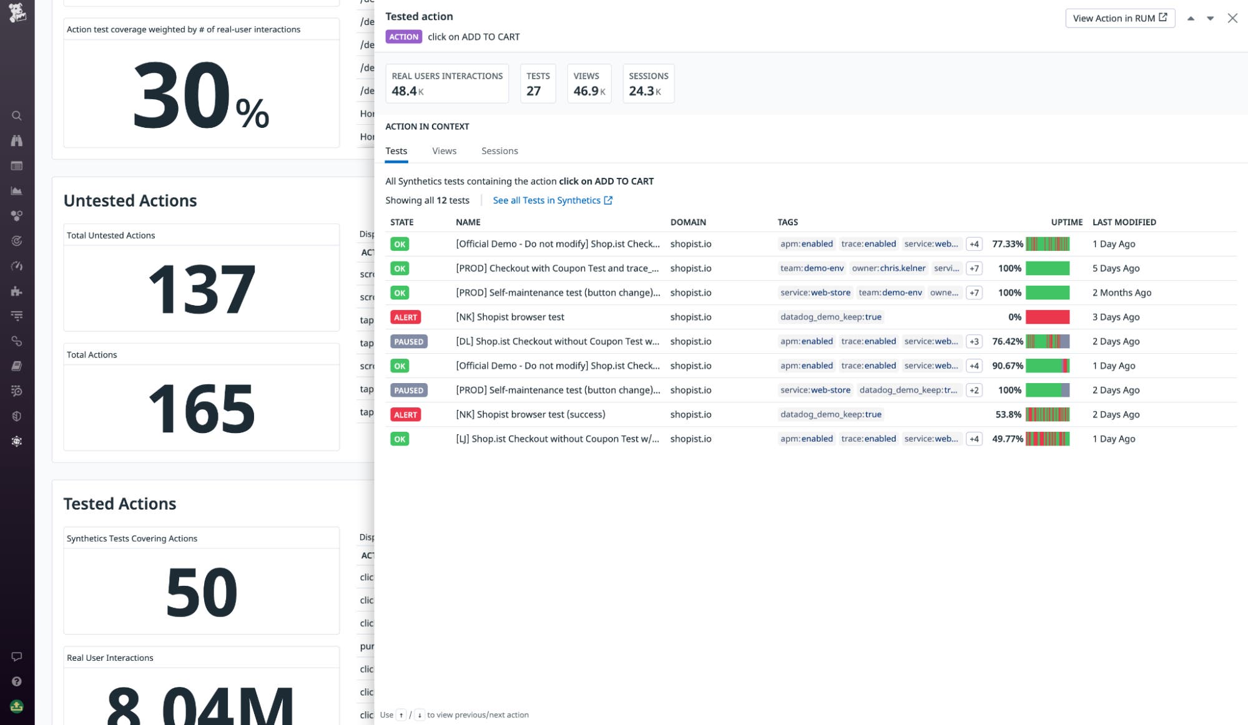The image size is (1248, 725).
Task: Open the feedback chat bubble icon
Action: [17, 656]
